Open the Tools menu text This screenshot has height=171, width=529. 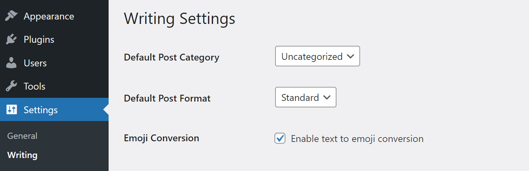[34, 87]
